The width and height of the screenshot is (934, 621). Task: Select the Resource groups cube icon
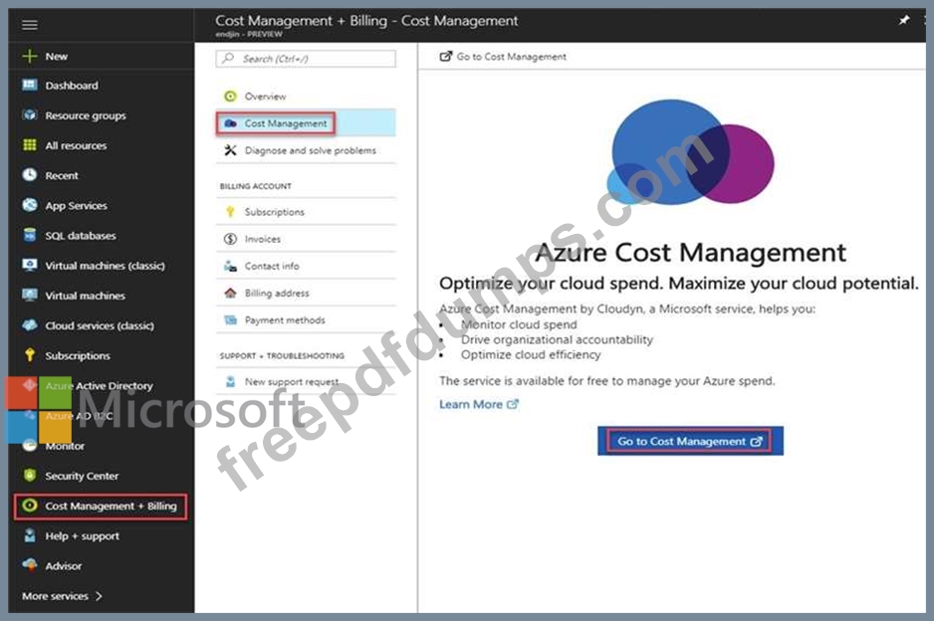[29, 114]
